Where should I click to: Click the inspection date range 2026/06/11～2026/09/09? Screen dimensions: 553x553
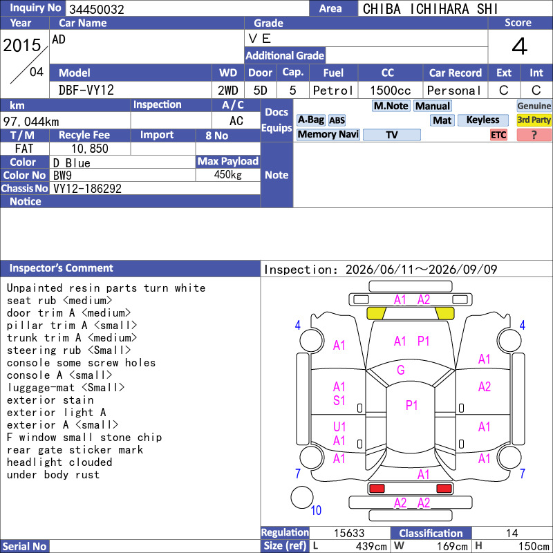point(421,270)
